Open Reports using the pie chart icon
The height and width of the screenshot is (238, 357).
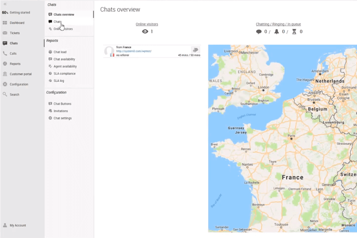(5, 64)
